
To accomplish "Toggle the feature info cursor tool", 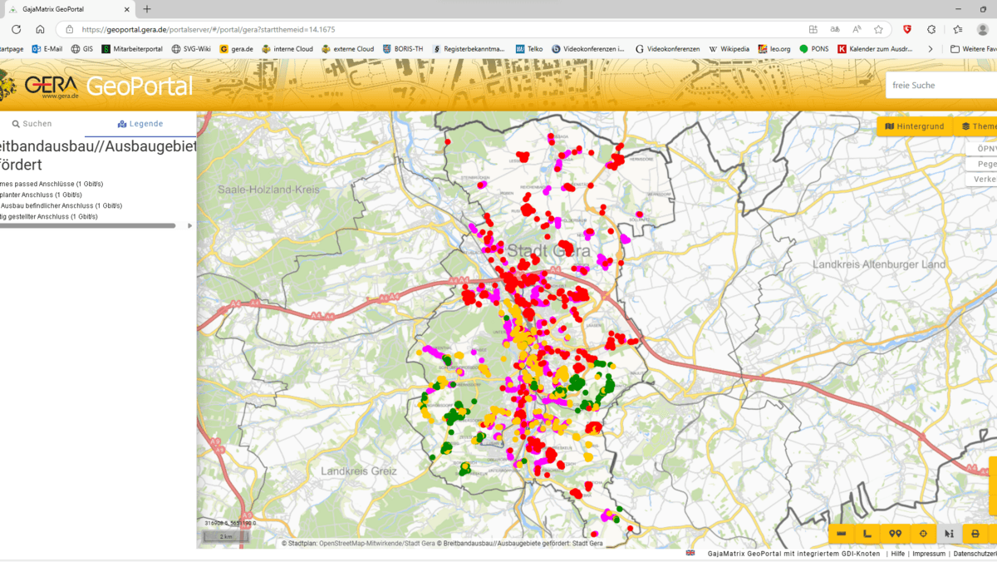I will click(x=949, y=534).
